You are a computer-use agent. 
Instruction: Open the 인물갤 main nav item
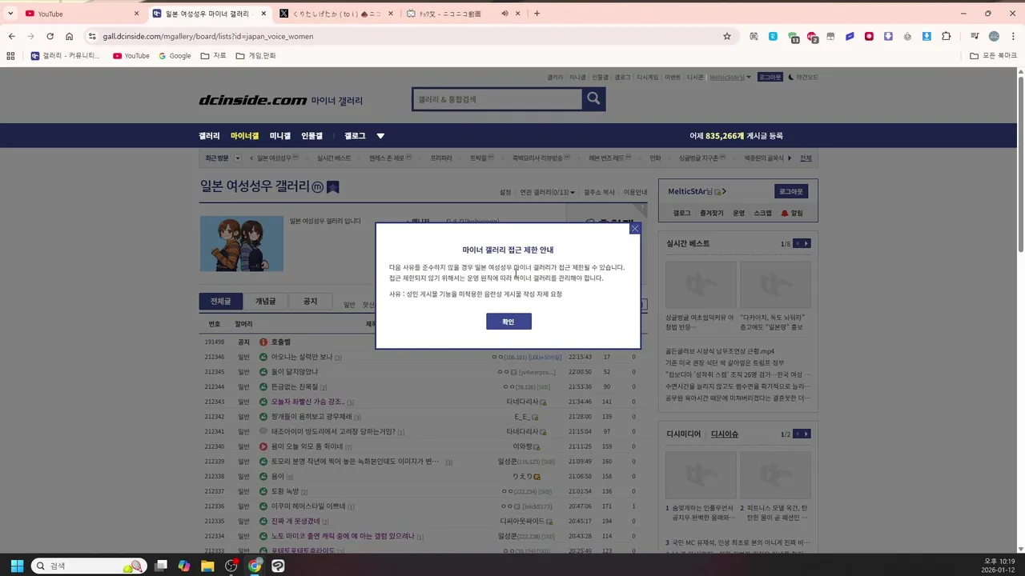tap(312, 136)
